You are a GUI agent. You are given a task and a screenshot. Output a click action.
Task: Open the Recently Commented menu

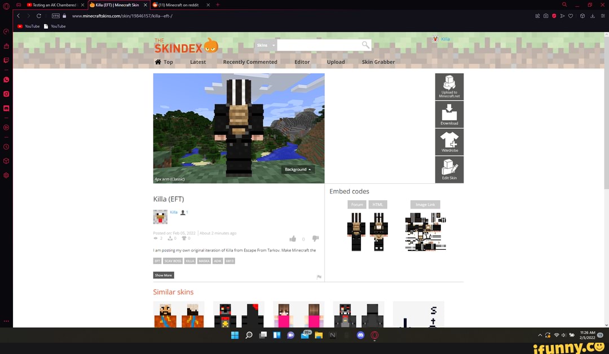pyautogui.click(x=250, y=62)
